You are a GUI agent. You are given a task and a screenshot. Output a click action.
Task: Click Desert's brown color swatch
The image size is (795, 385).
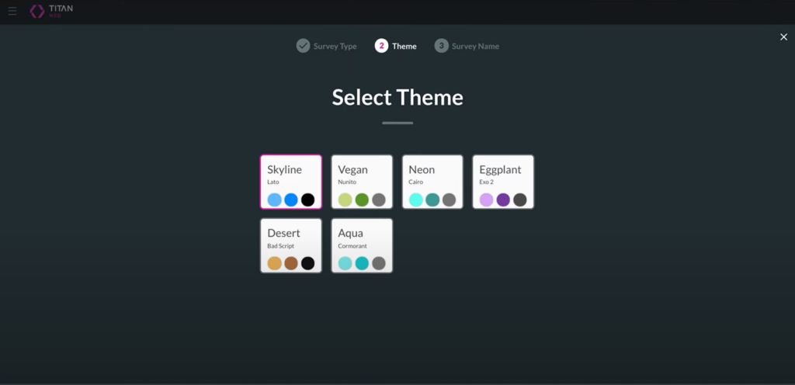[291, 263]
